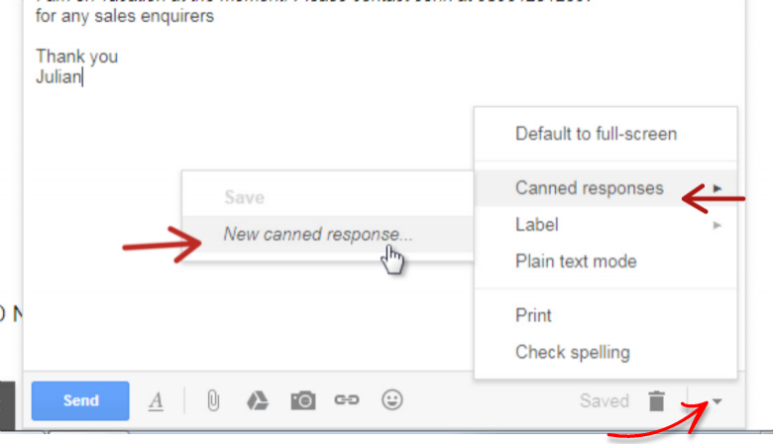Click the greyed Save header in the submenu
Viewport: 773px width, 444px height.
coord(245,197)
